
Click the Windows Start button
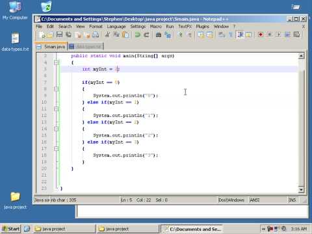[x=11, y=229]
